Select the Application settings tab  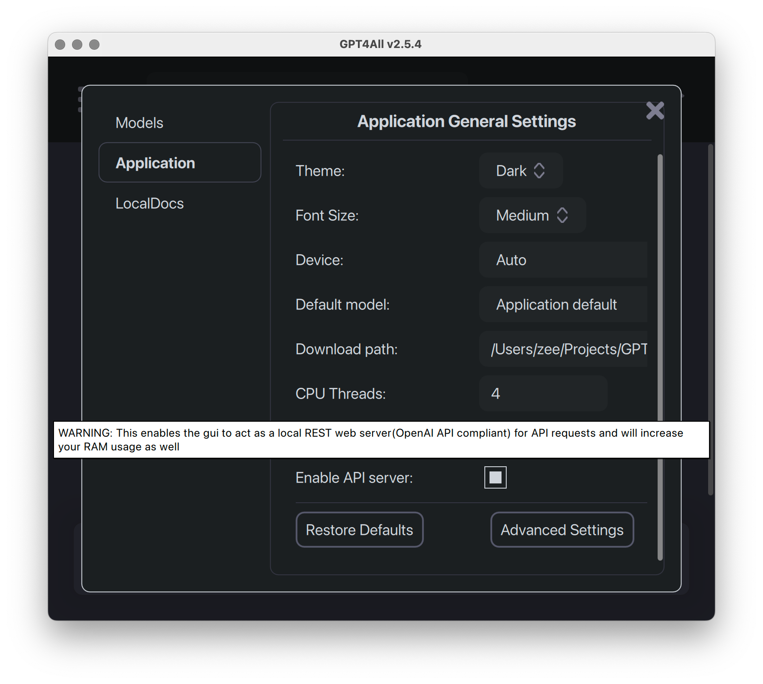(x=180, y=162)
